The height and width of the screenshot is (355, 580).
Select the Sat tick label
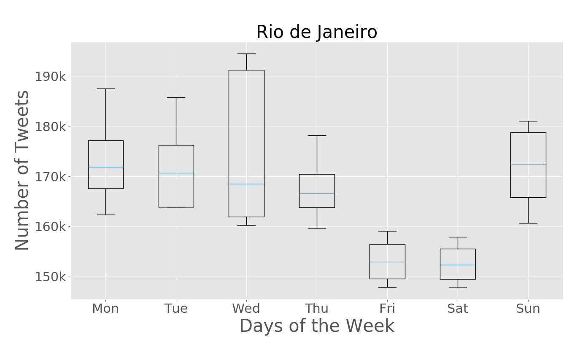[x=457, y=309]
